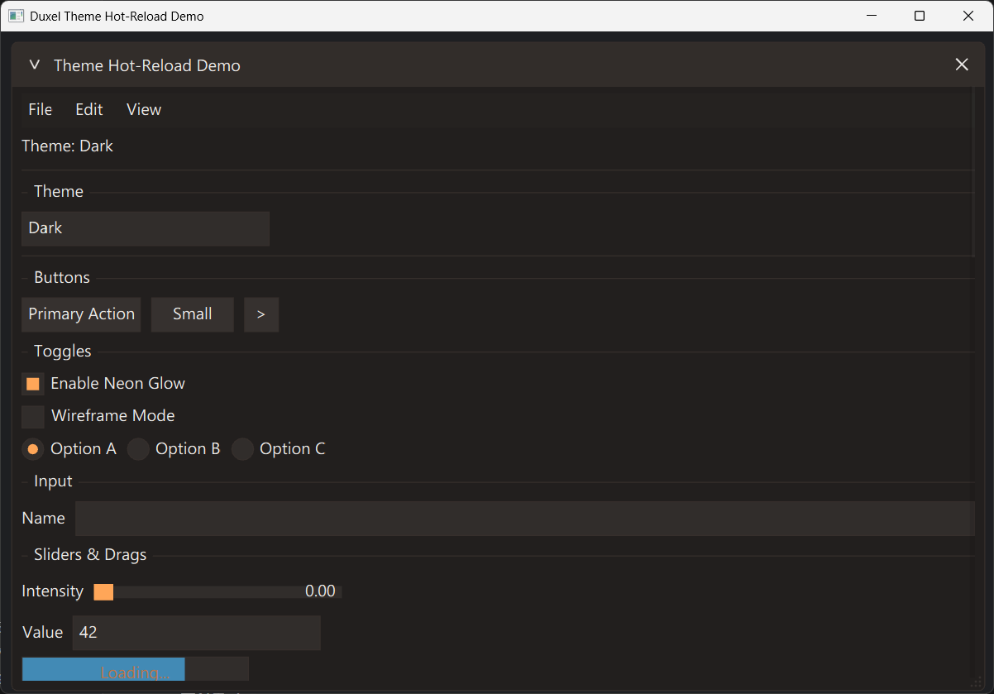The height and width of the screenshot is (694, 994).
Task: Open the File menu
Action: [40, 109]
